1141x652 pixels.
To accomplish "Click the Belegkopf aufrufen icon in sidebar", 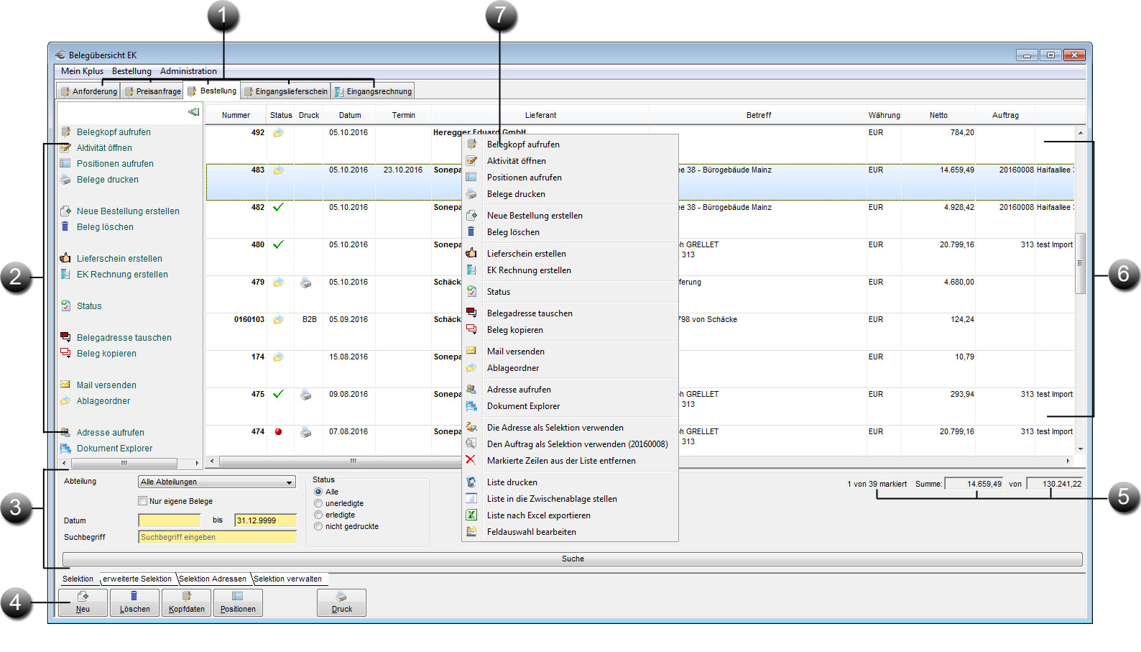I will [x=65, y=132].
